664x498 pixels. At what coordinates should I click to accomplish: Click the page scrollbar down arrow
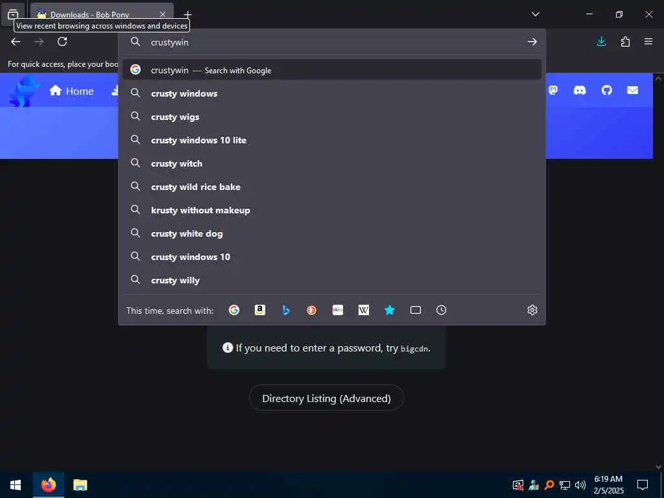[658, 467]
